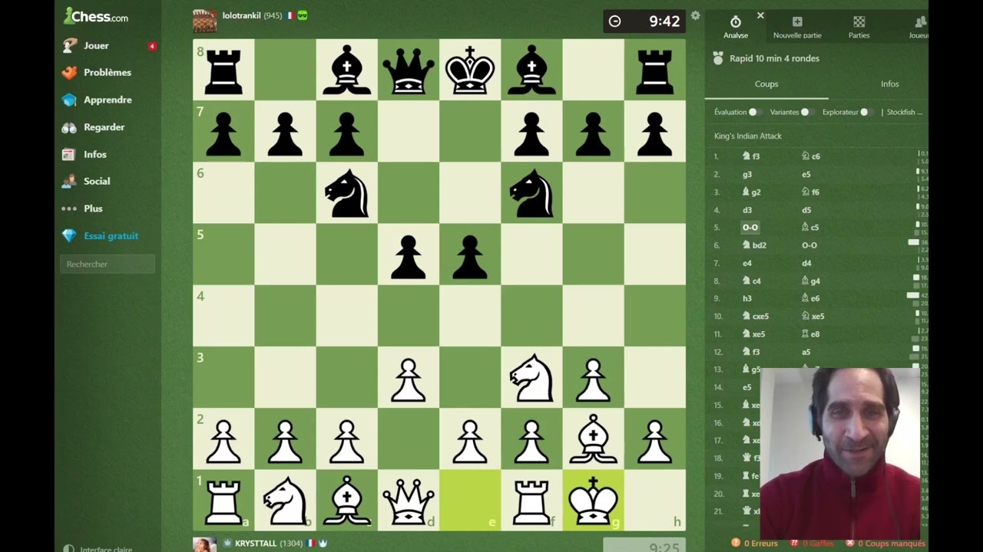Open the Parties tab
Screen dimensions: 983x552
click(859, 27)
